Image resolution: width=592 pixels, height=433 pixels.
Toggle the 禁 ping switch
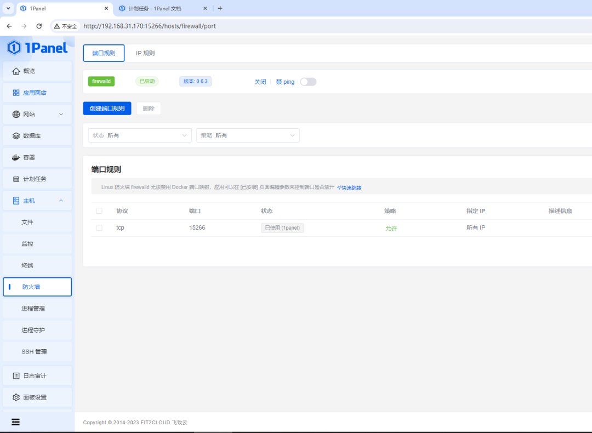click(x=308, y=81)
